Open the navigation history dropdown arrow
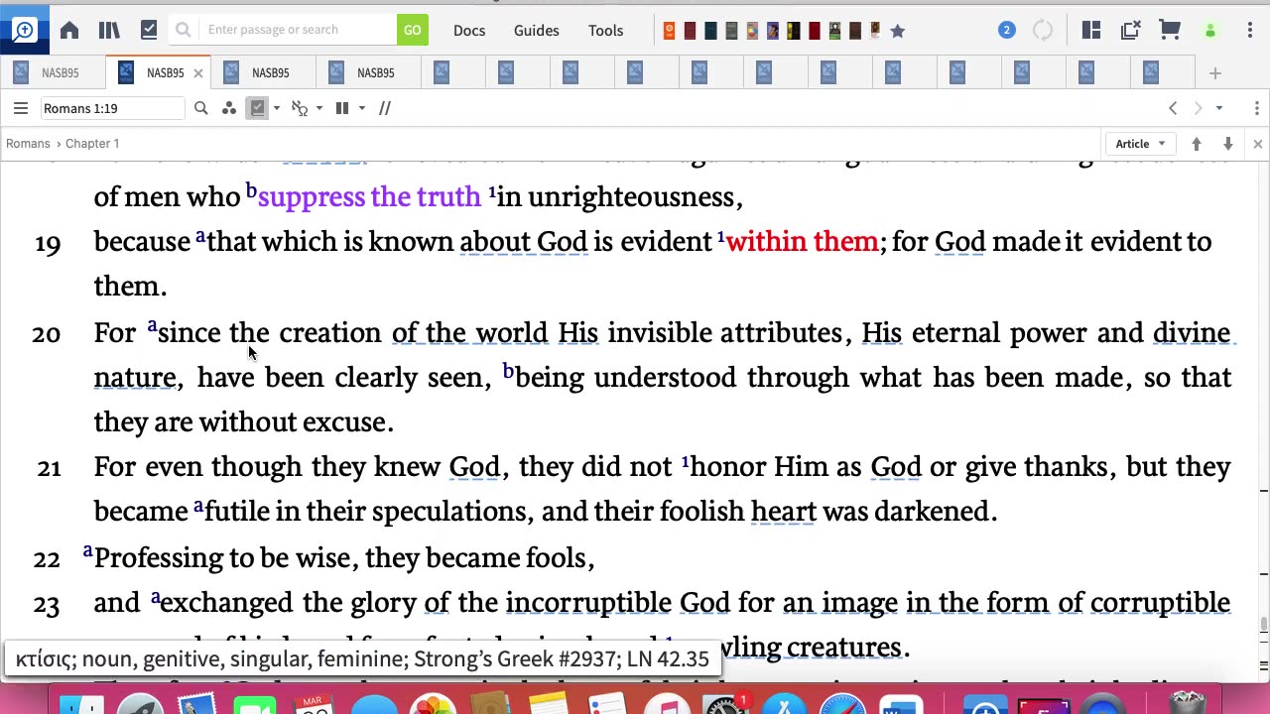Viewport: 1270px width, 714px height. [x=1219, y=108]
